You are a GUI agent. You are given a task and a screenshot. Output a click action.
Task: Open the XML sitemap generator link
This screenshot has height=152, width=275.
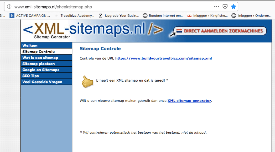coord(189,101)
